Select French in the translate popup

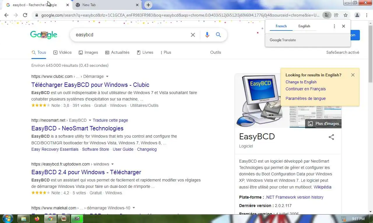point(281,26)
